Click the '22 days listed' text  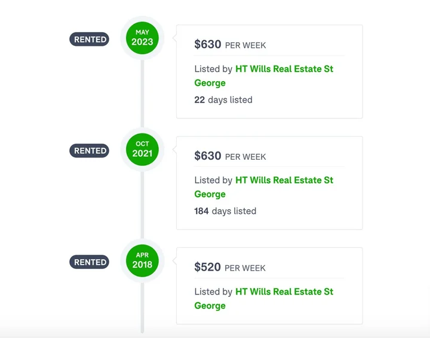pos(223,100)
